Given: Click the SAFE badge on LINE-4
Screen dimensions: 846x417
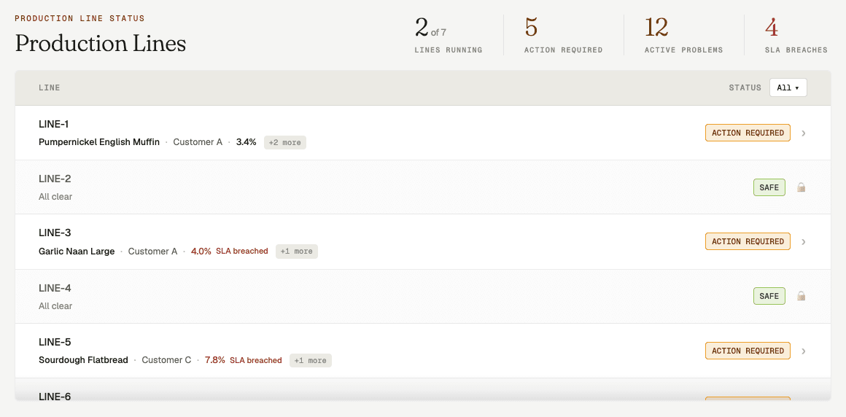Looking at the screenshot, I should pyautogui.click(x=769, y=296).
